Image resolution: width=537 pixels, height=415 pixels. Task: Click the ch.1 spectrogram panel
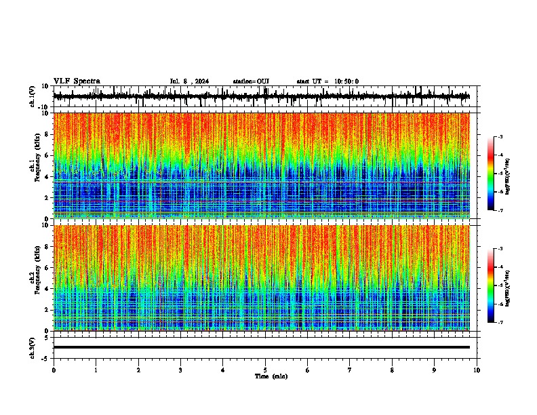click(262, 165)
